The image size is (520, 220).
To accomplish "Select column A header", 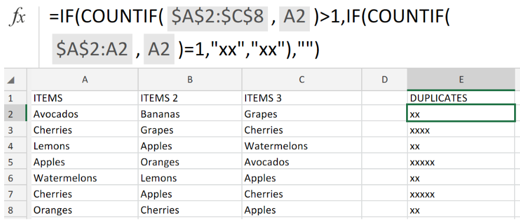I will (85, 79).
